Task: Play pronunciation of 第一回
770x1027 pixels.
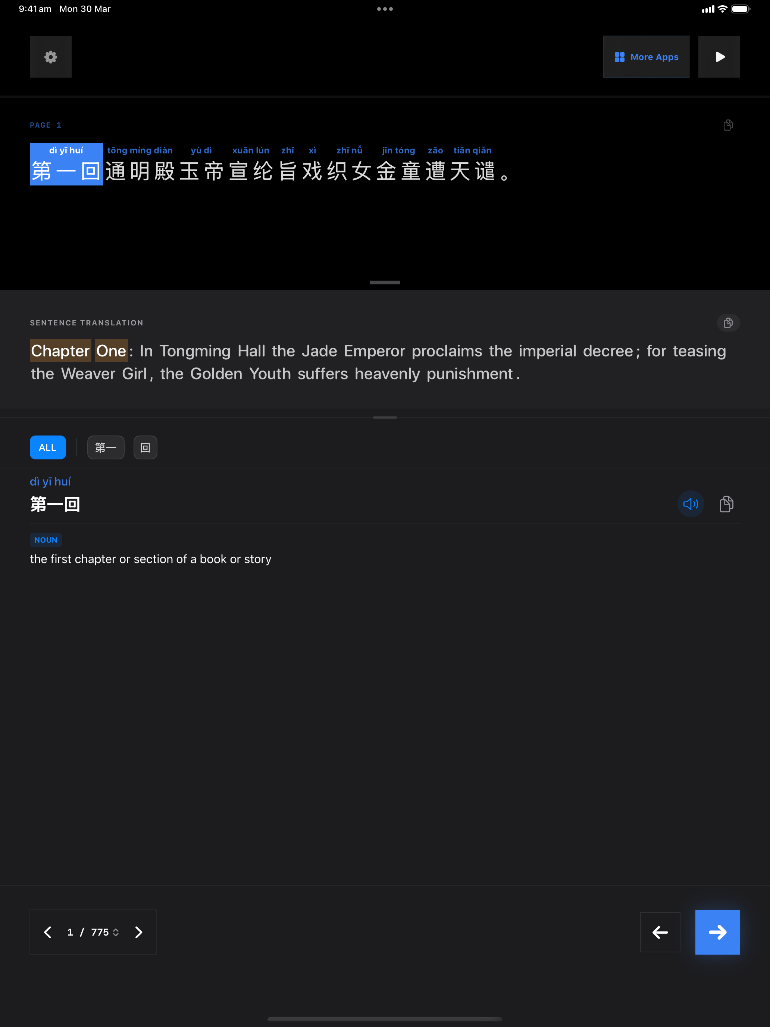Action: click(x=691, y=504)
